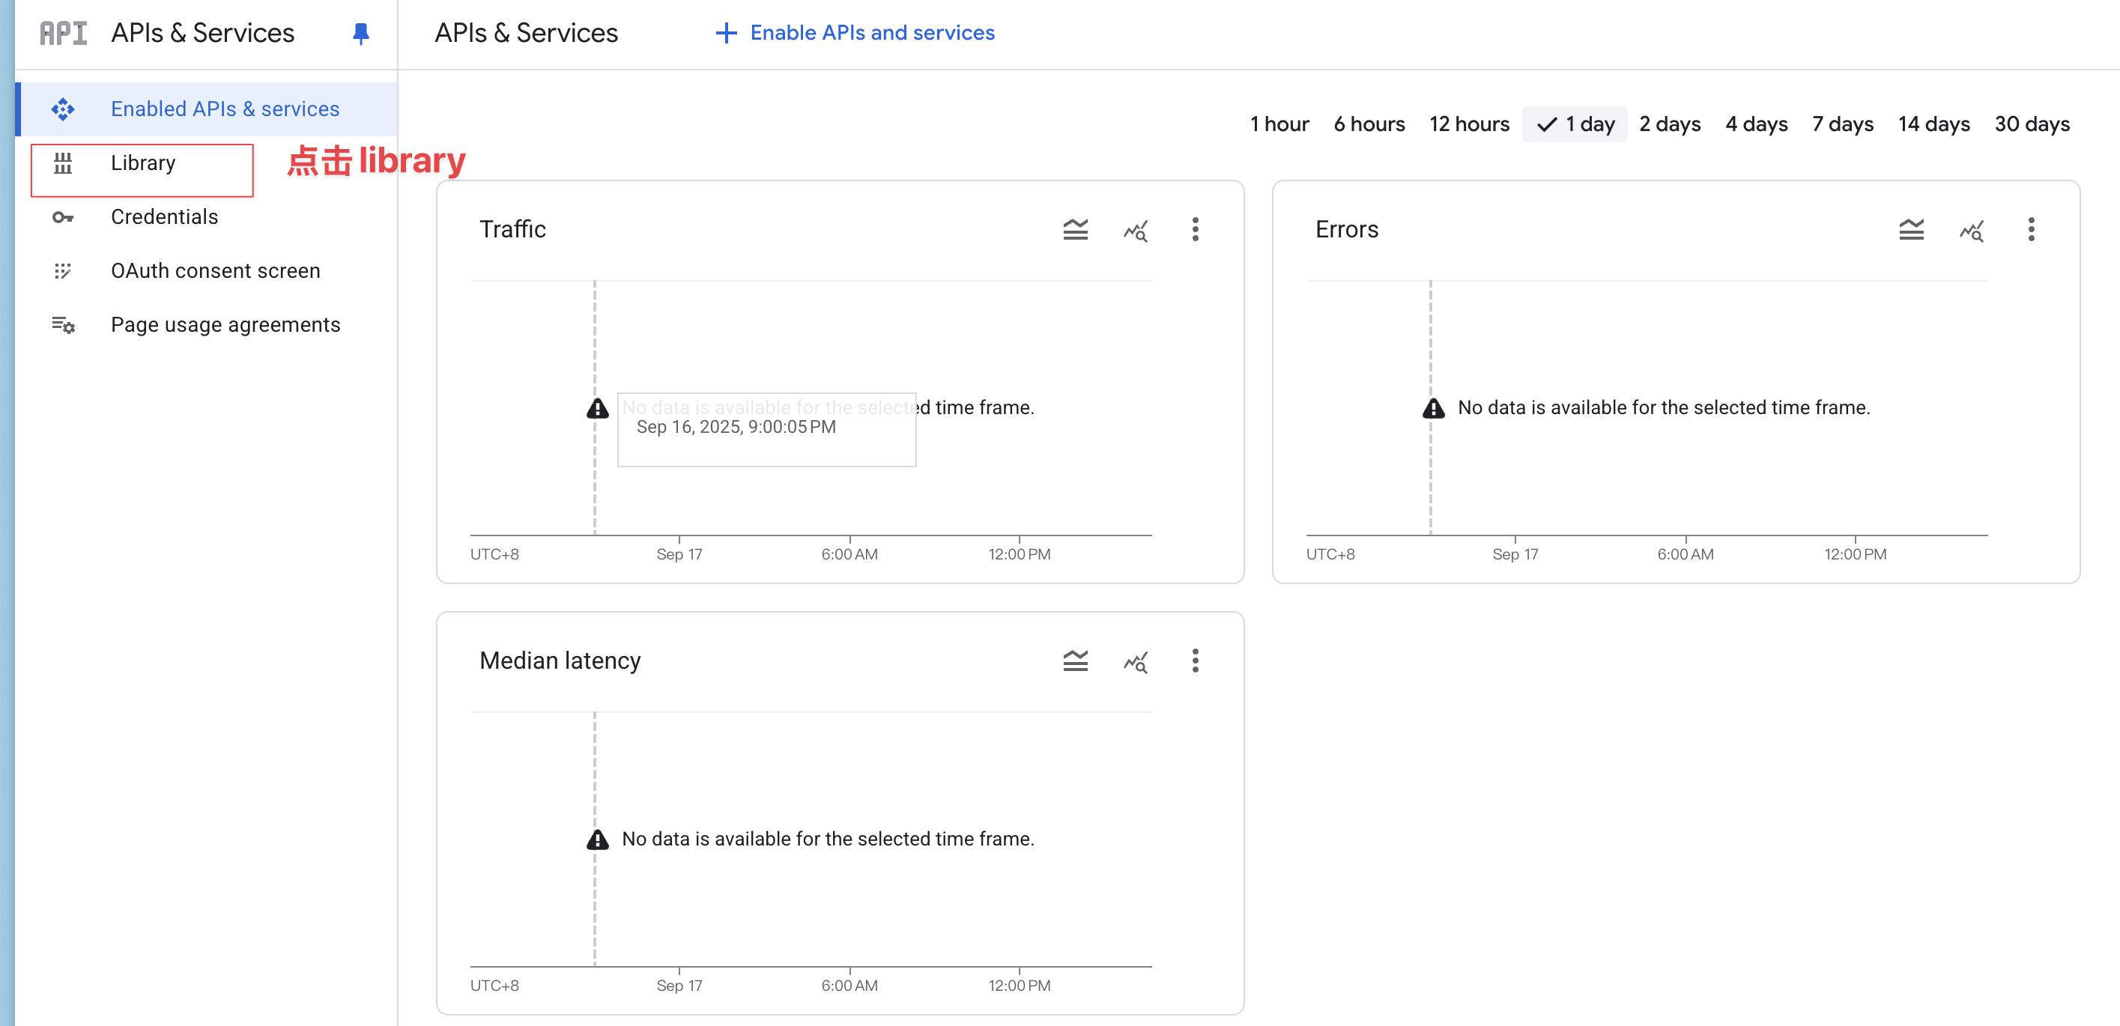The height and width of the screenshot is (1026, 2120).
Task: Click the warning icon in Median latency chart
Action: pos(598,840)
